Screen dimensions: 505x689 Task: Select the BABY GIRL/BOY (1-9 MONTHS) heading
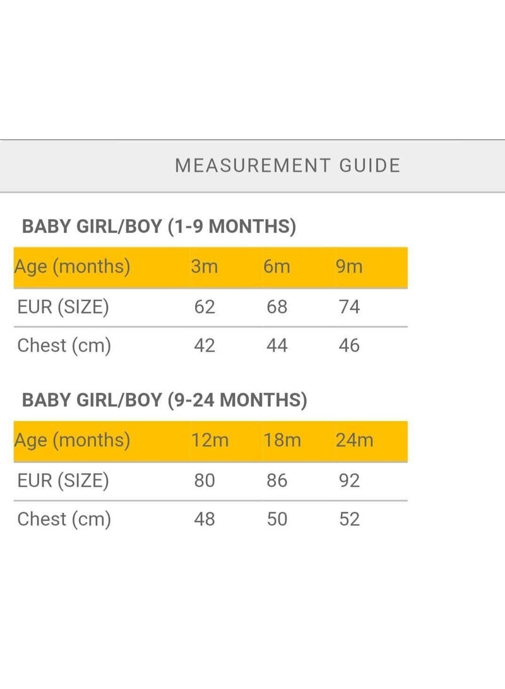[159, 227]
